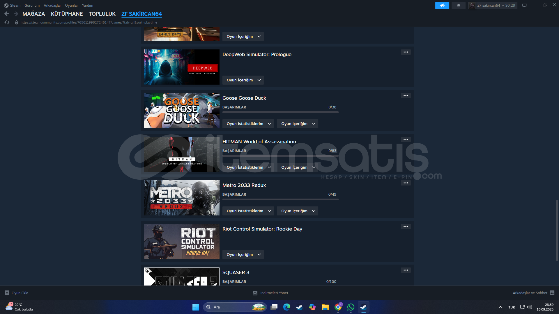Open the Oyunlar menu
Image resolution: width=559 pixels, height=314 pixels.
point(71,5)
